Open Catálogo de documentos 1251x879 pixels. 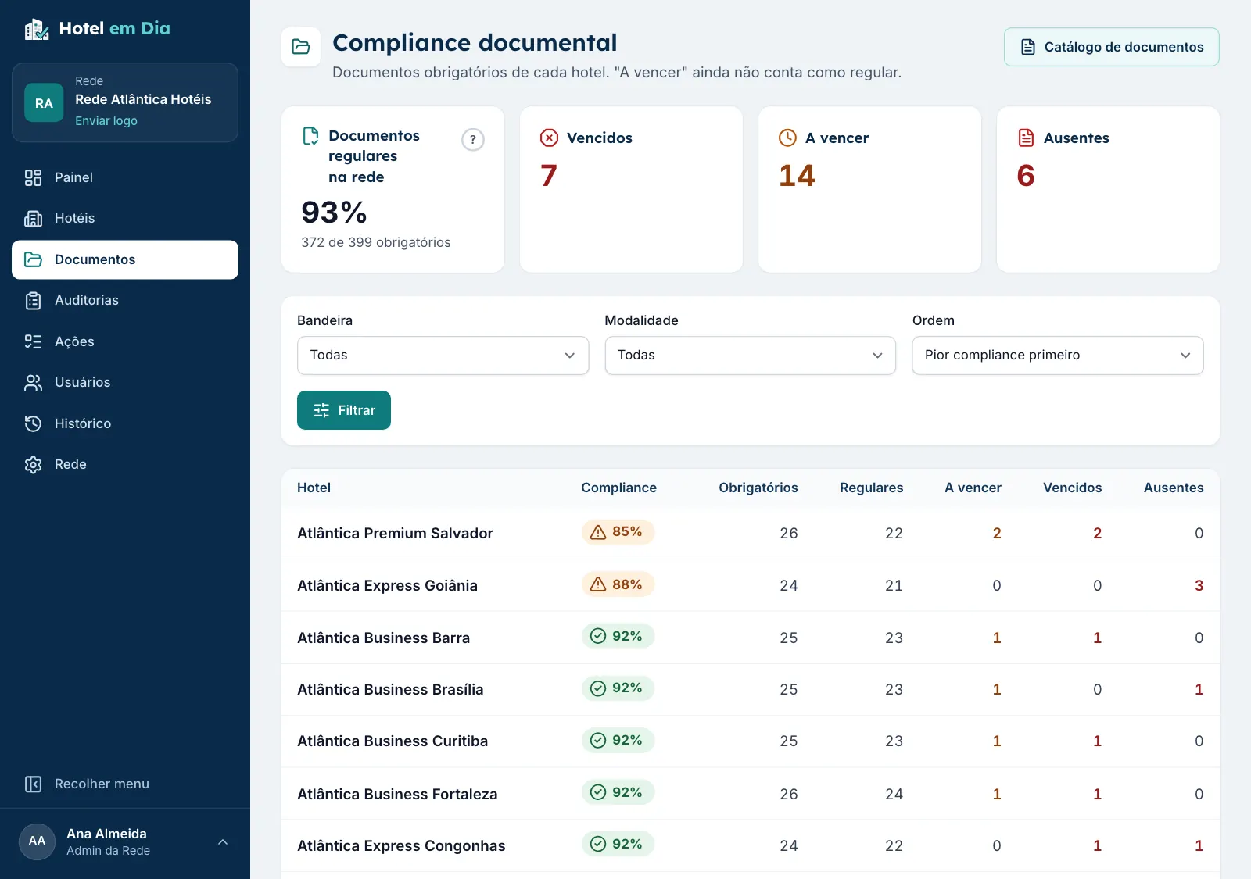1112,47
